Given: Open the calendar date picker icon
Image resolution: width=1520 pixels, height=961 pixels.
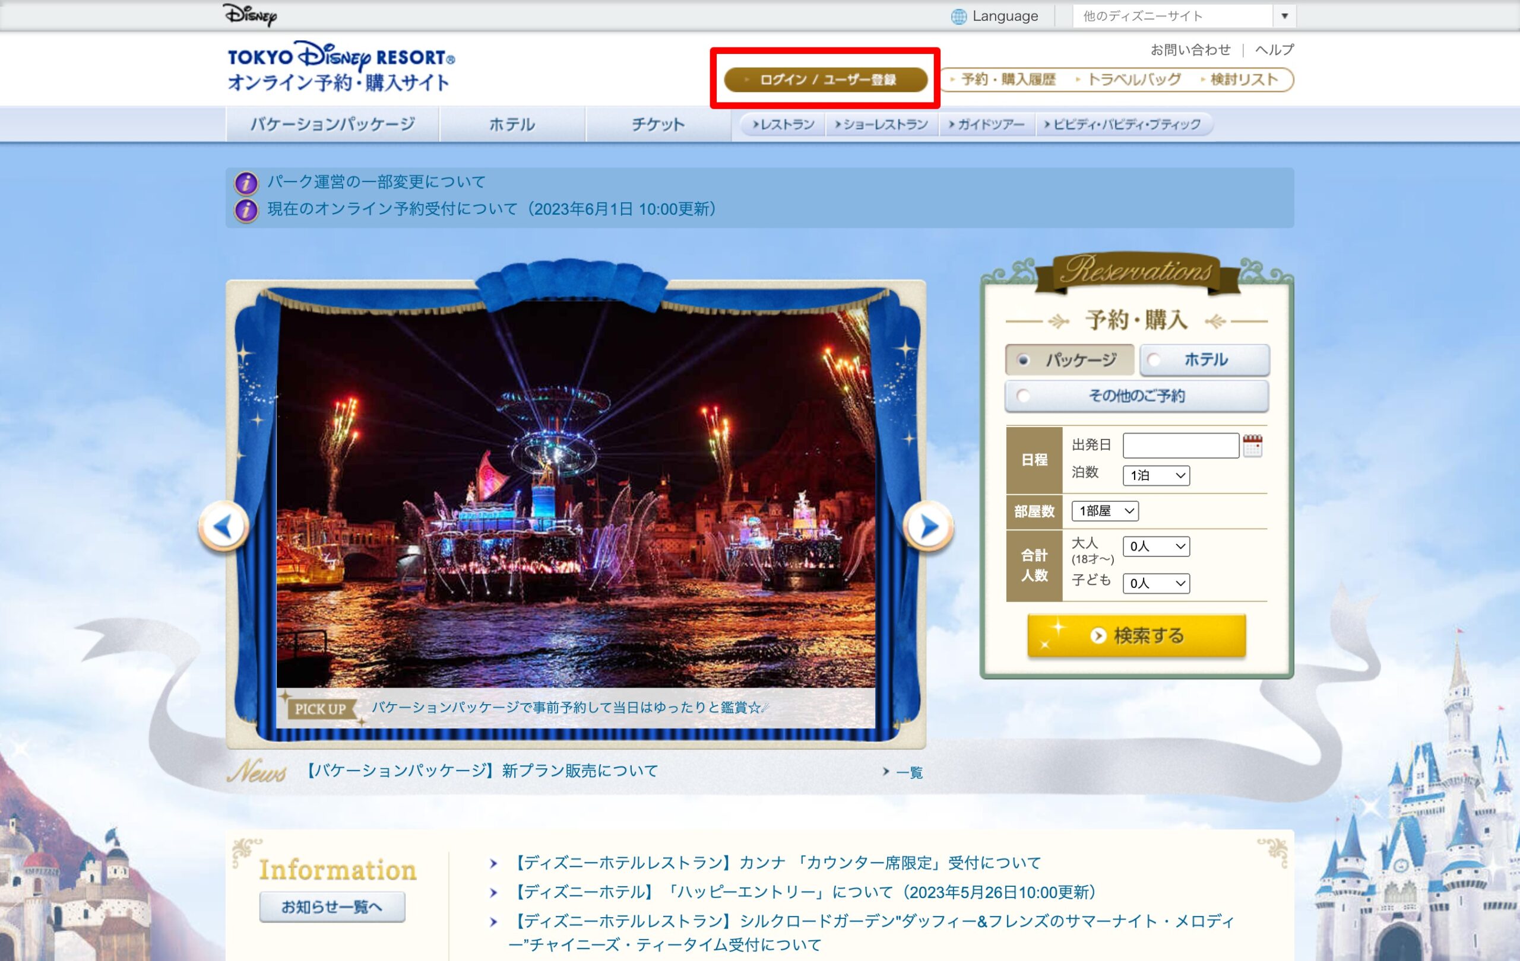Looking at the screenshot, I should click(x=1252, y=445).
